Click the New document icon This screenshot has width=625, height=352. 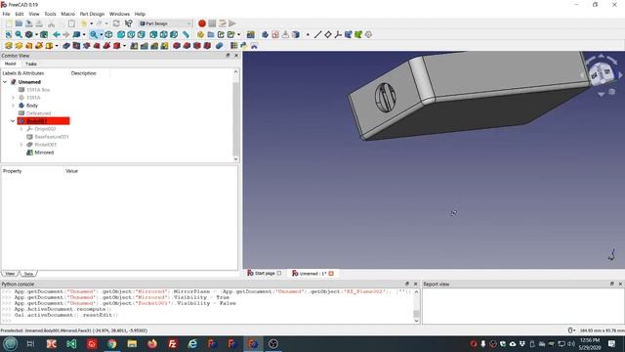[9, 23]
